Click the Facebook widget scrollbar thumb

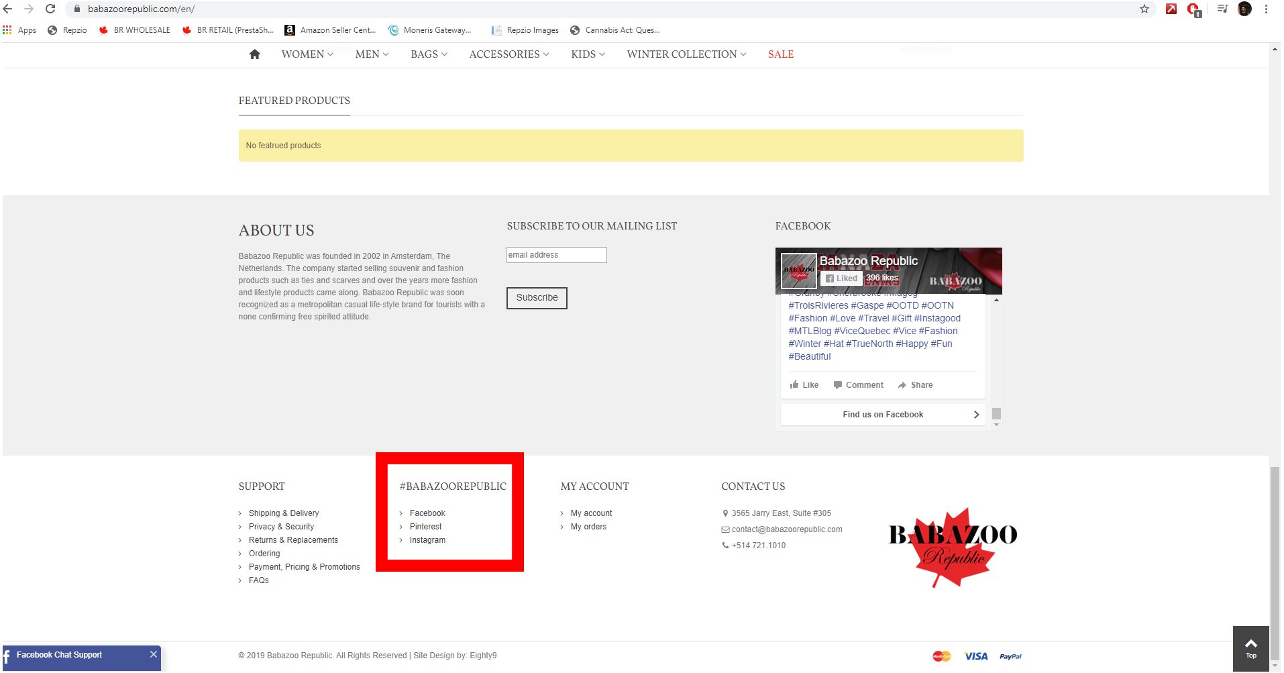[x=996, y=413]
